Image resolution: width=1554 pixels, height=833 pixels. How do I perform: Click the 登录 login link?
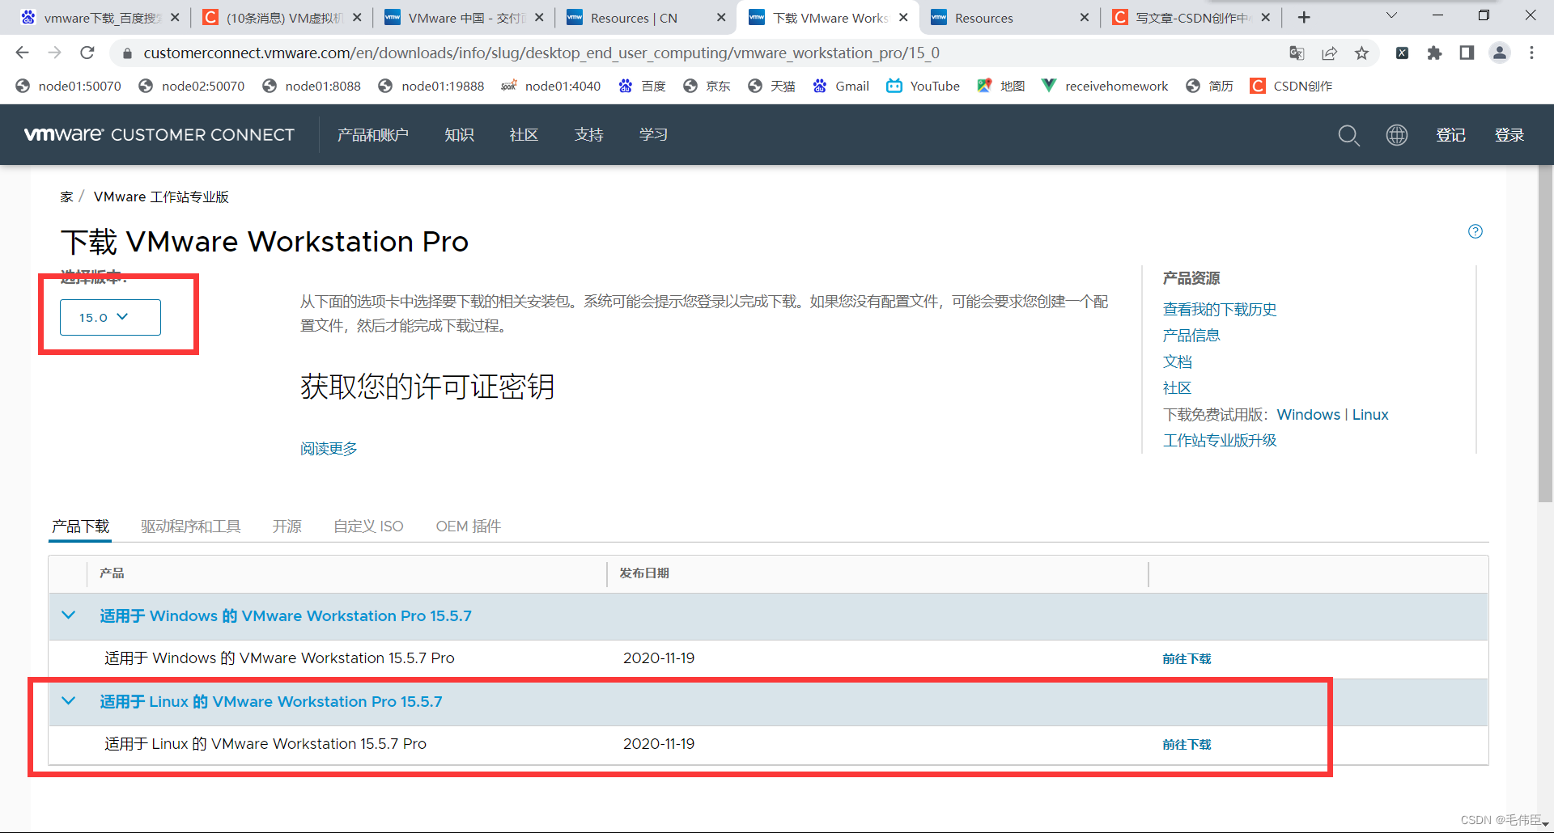point(1509,135)
